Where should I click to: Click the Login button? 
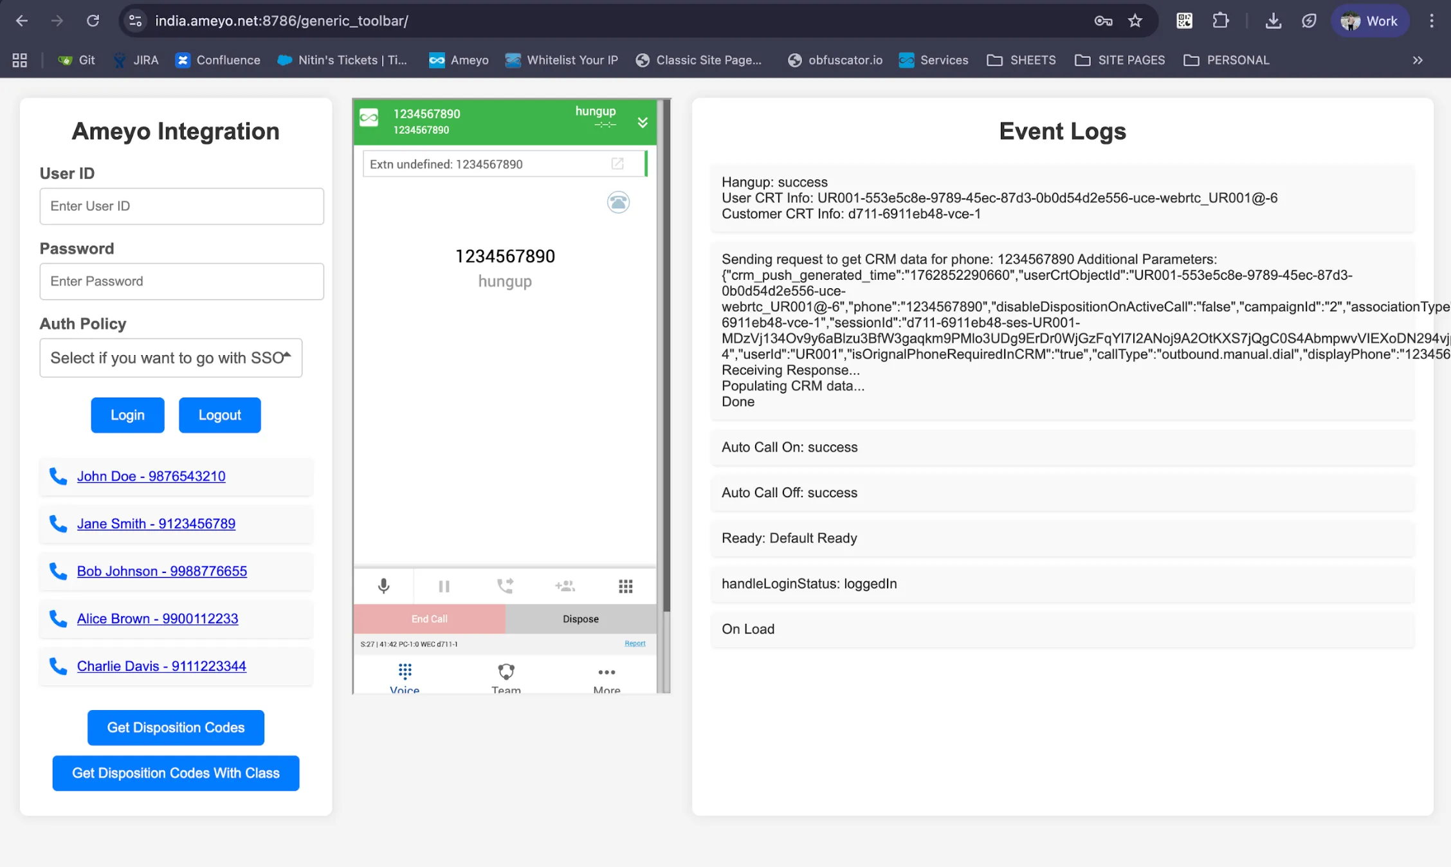[127, 415]
